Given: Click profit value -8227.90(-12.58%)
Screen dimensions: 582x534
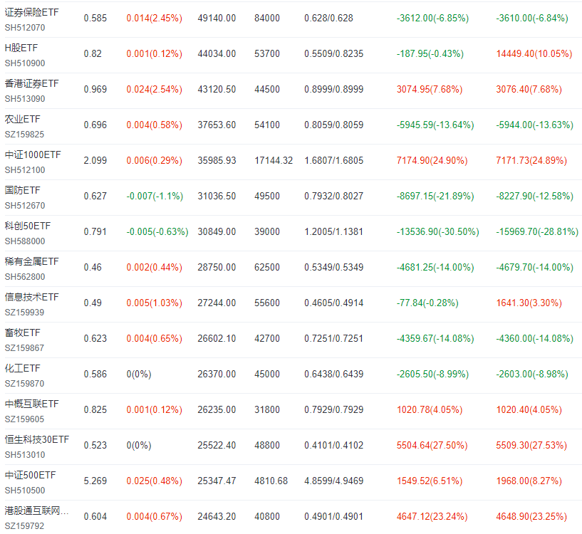Looking at the screenshot, I should [535, 197].
